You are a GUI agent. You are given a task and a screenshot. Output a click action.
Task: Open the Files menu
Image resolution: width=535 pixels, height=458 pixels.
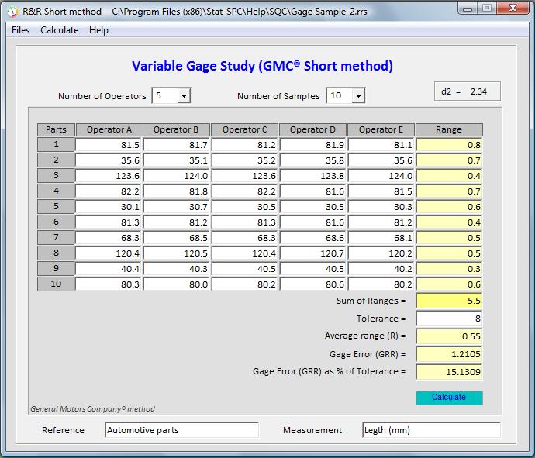pos(20,30)
